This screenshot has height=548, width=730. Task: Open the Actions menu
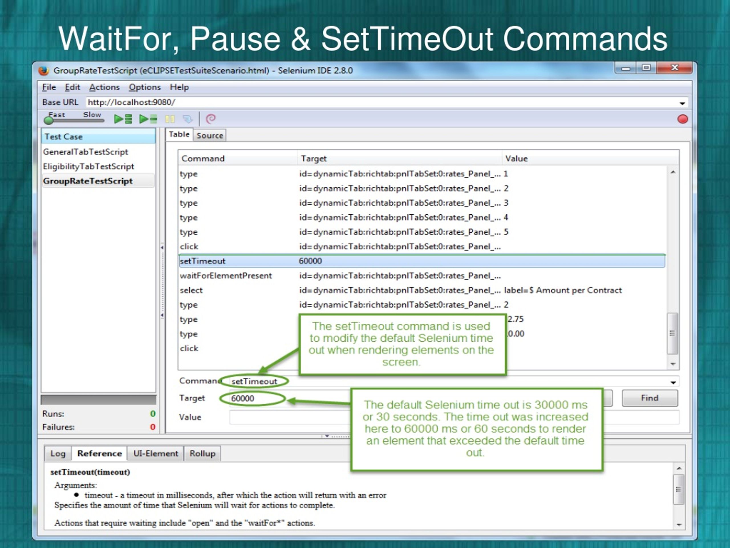click(104, 87)
